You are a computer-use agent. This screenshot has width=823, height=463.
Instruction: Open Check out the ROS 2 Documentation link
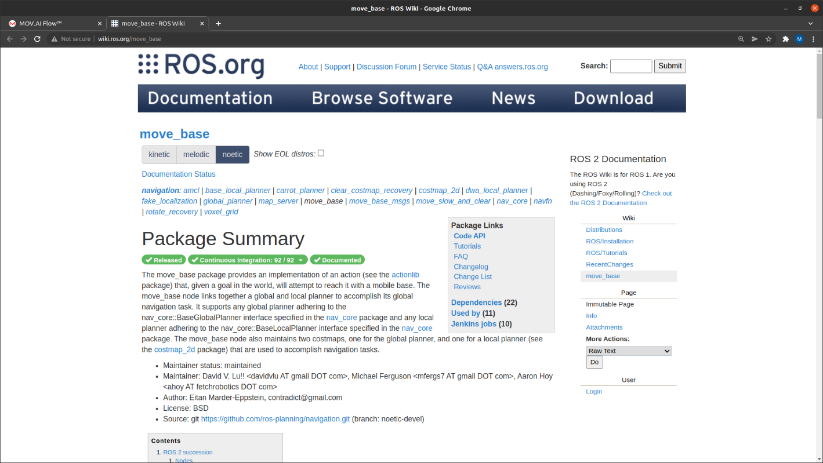(x=621, y=198)
